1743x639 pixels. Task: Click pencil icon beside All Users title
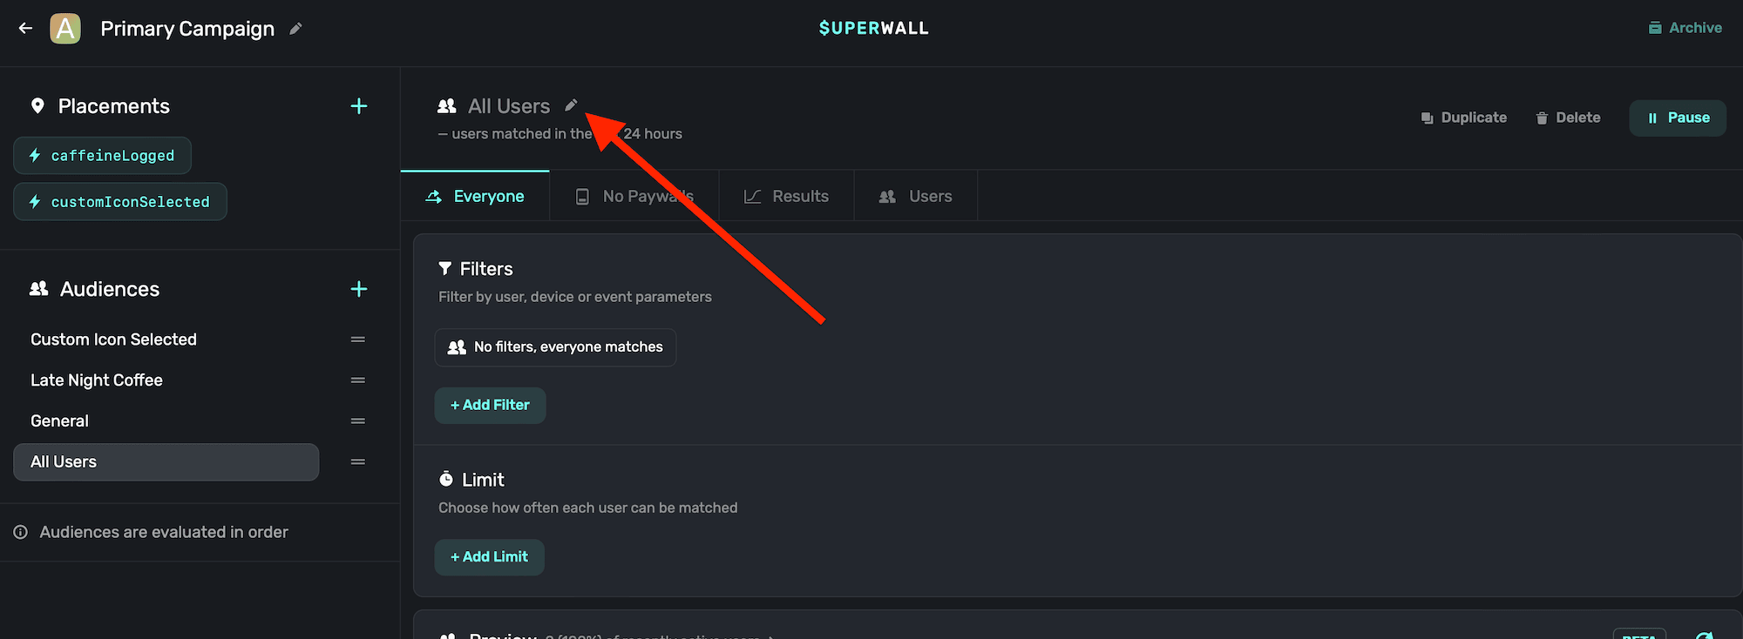571,105
